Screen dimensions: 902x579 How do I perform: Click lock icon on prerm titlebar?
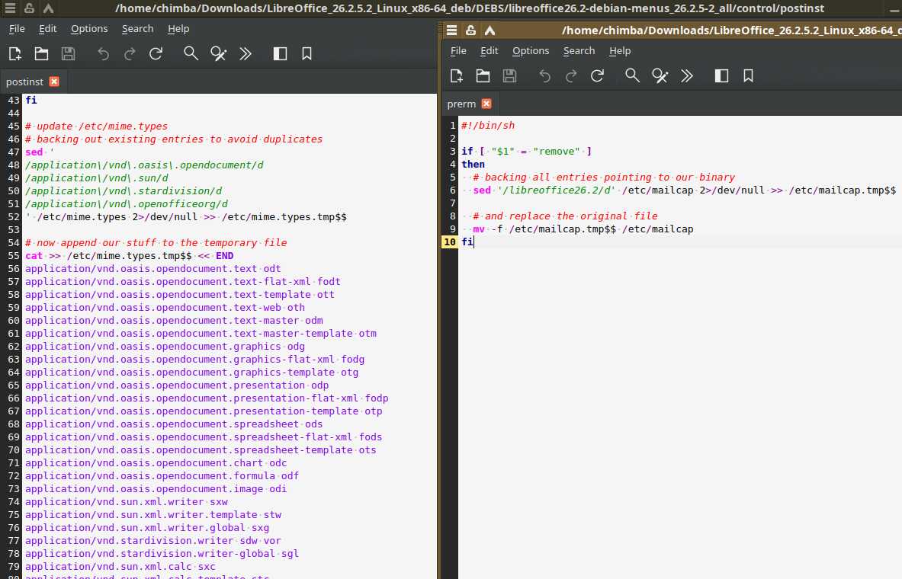(470, 30)
